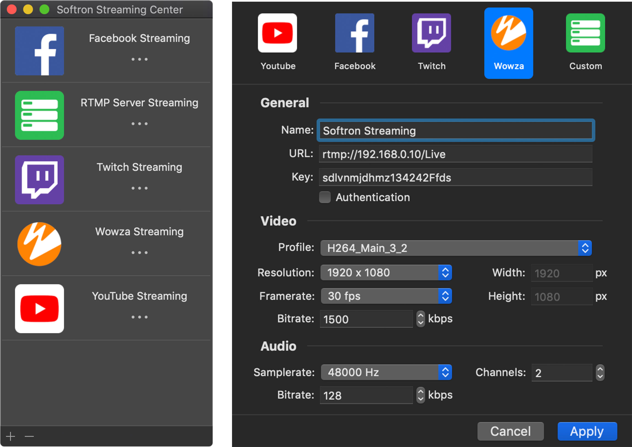Select the YouTube Streaming list icon
The width and height of the screenshot is (632, 447).
coord(39,308)
